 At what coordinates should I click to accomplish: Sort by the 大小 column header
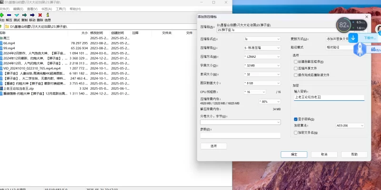[85, 33]
